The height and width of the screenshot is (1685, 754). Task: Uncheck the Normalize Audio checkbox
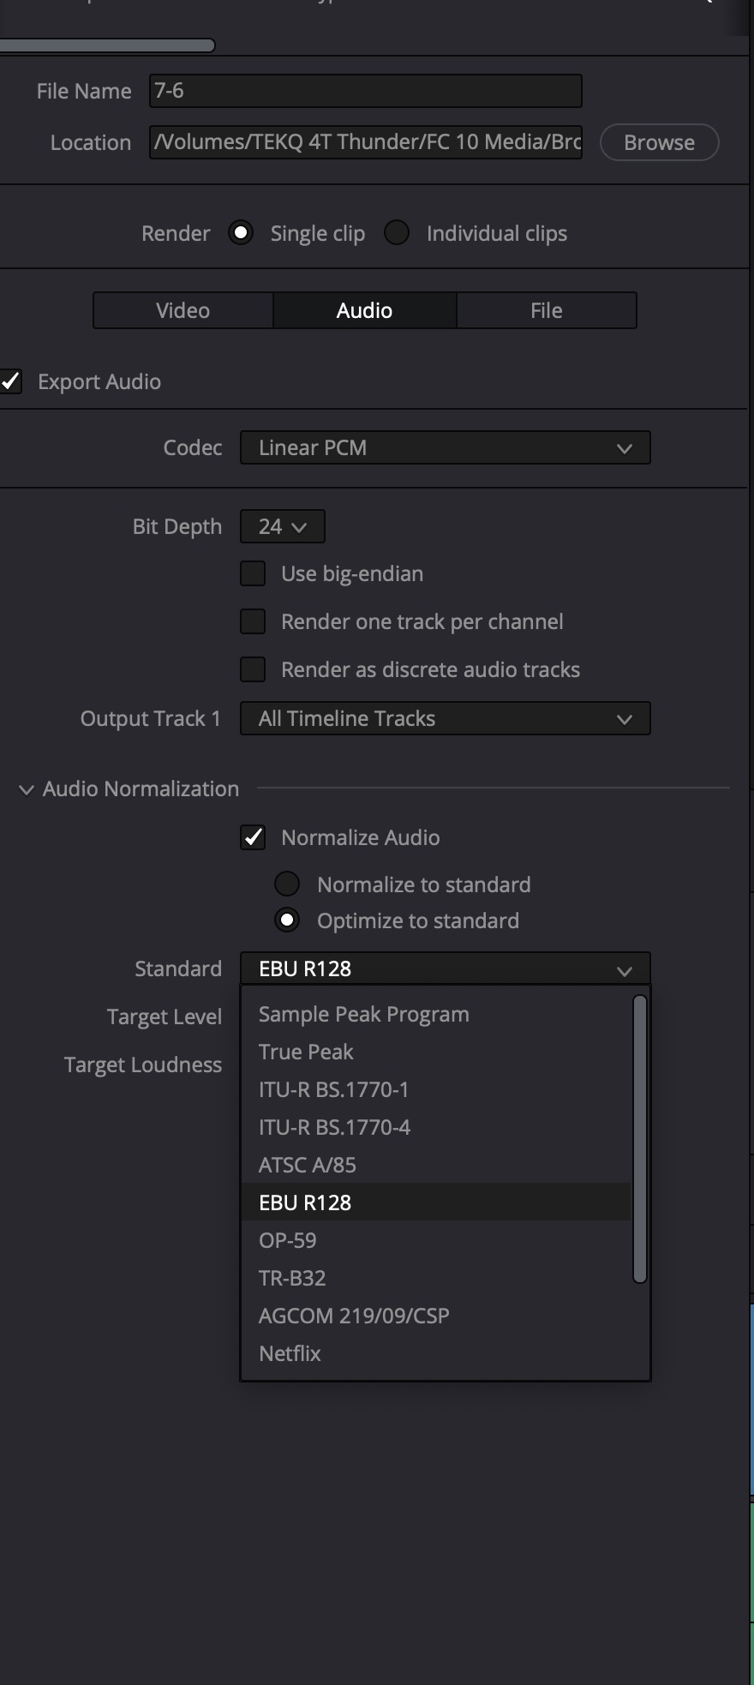pos(253,837)
